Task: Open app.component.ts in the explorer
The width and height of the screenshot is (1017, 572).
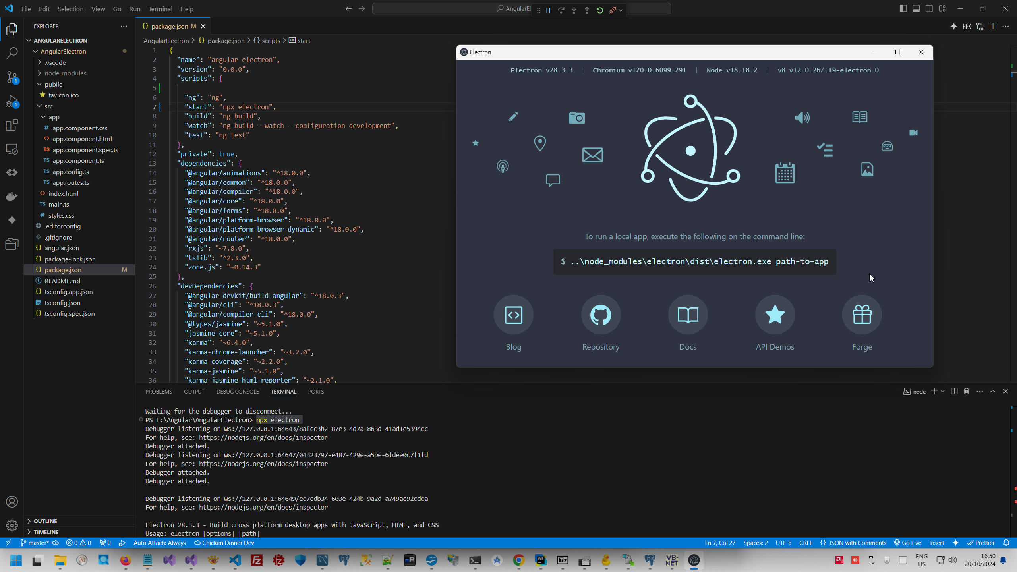Action: pyautogui.click(x=78, y=160)
